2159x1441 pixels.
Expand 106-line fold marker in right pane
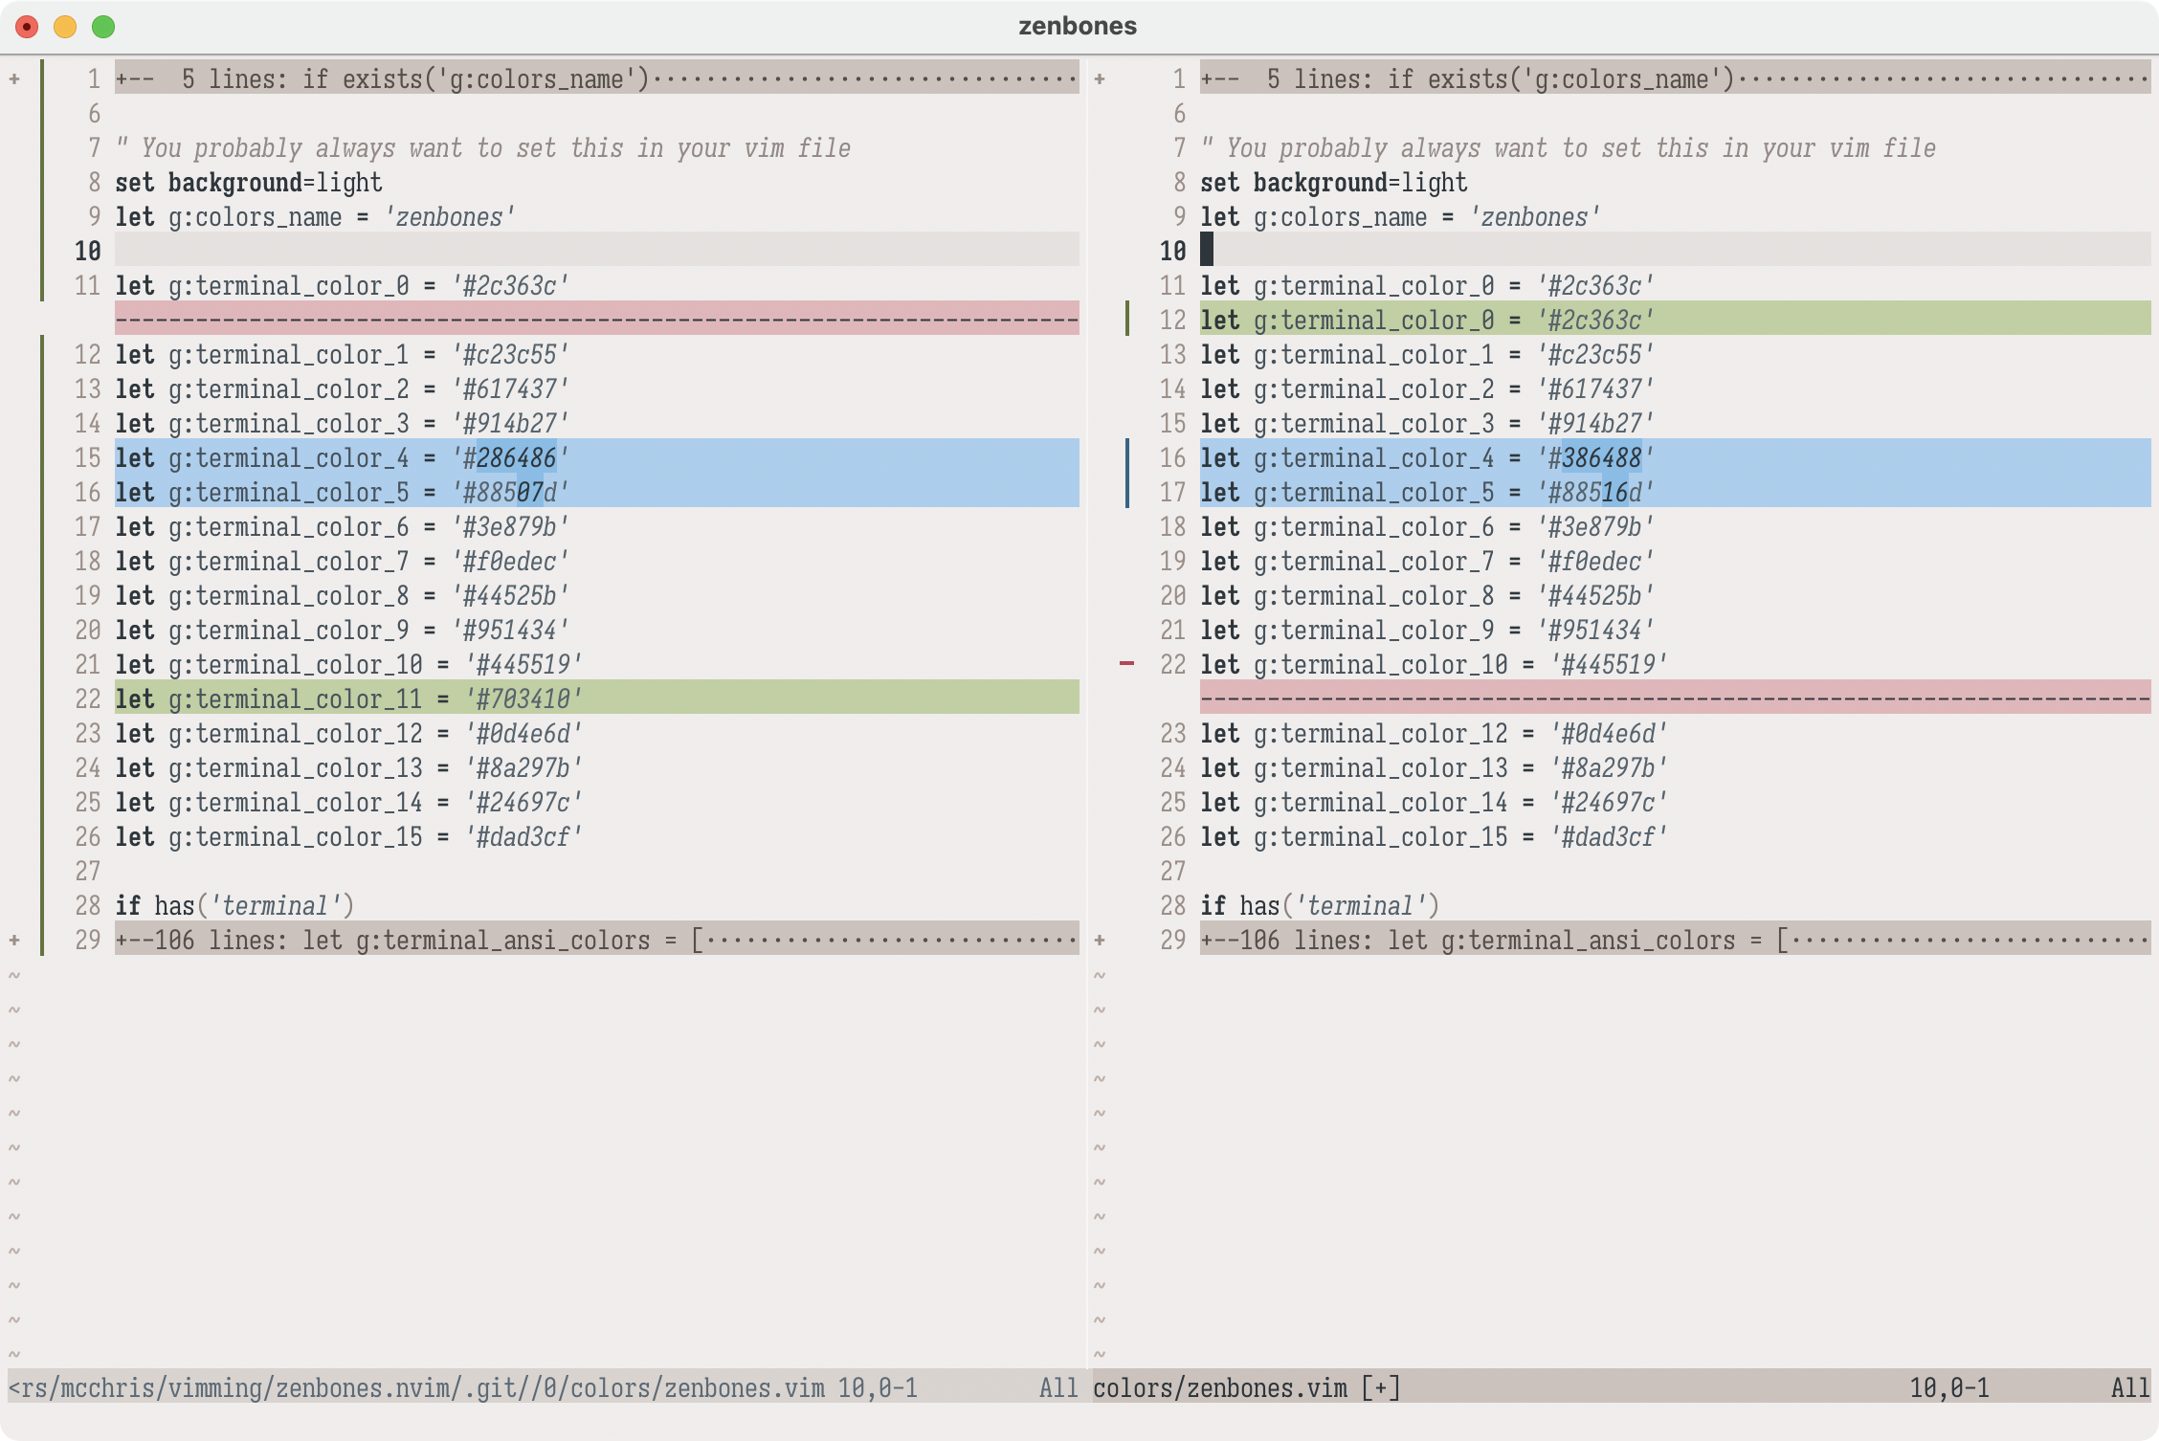[1100, 940]
